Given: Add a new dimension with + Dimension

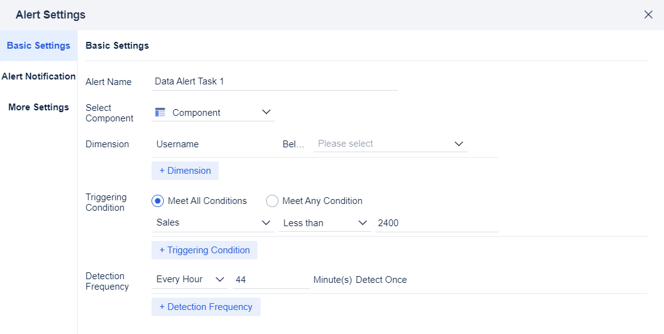Looking at the screenshot, I should click(x=185, y=171).
